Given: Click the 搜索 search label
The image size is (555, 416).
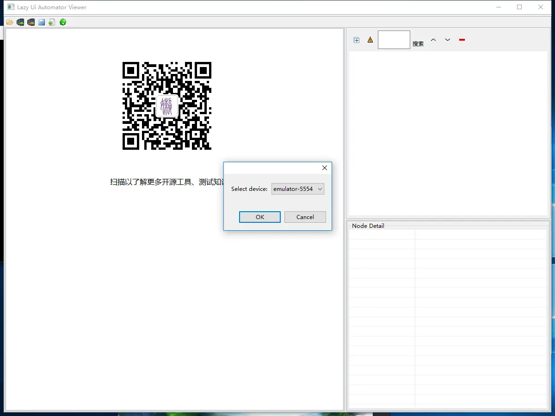Looking at the screenshot, I should tap(418, 44).
